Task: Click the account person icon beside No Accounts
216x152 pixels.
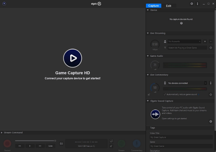Action: (165, 41)
